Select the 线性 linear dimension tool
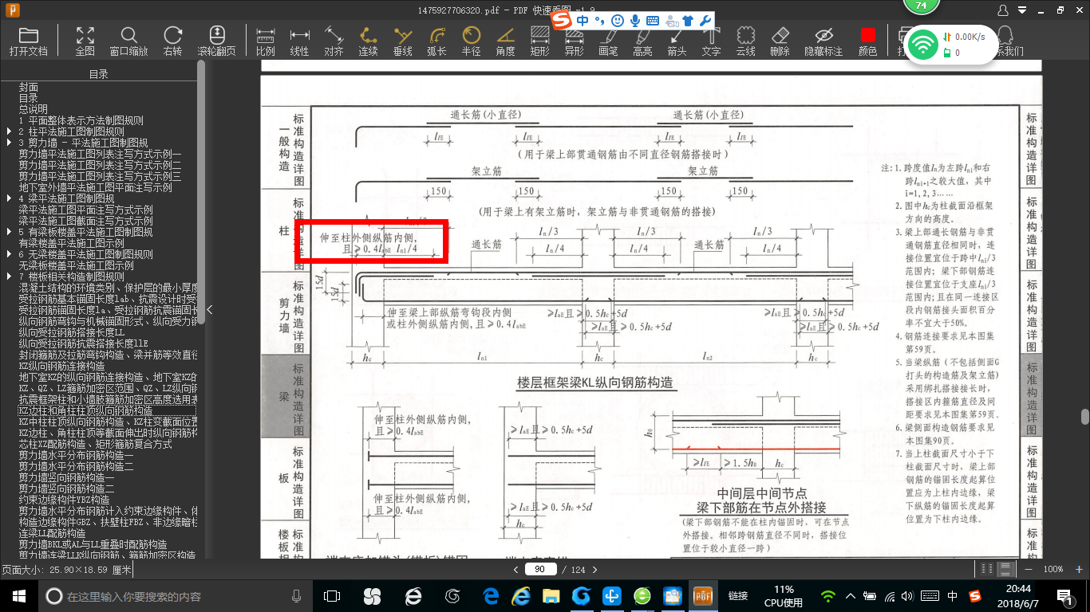 tap(299, 41)
